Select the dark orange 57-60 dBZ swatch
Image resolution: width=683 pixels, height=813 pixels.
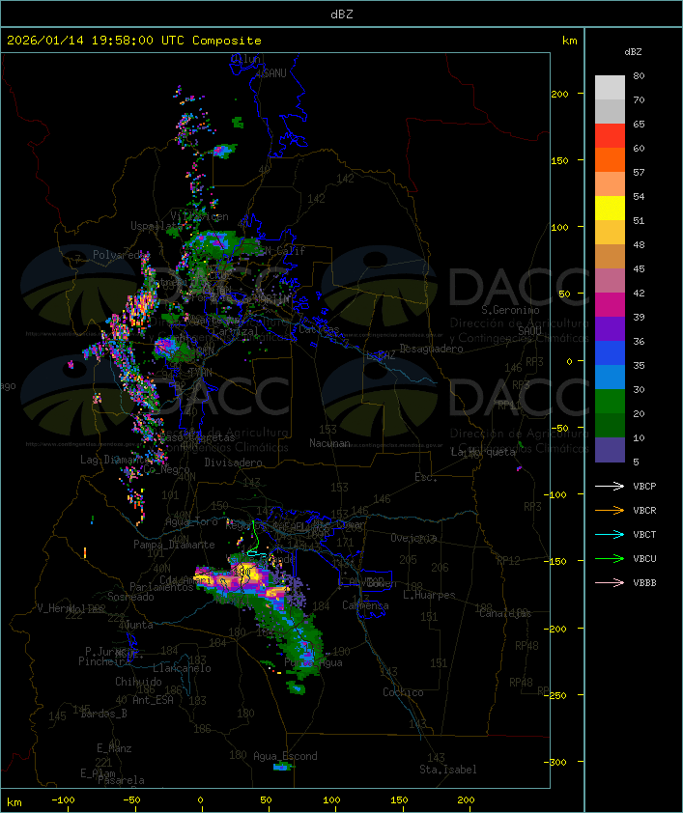[x=610, y=159]
